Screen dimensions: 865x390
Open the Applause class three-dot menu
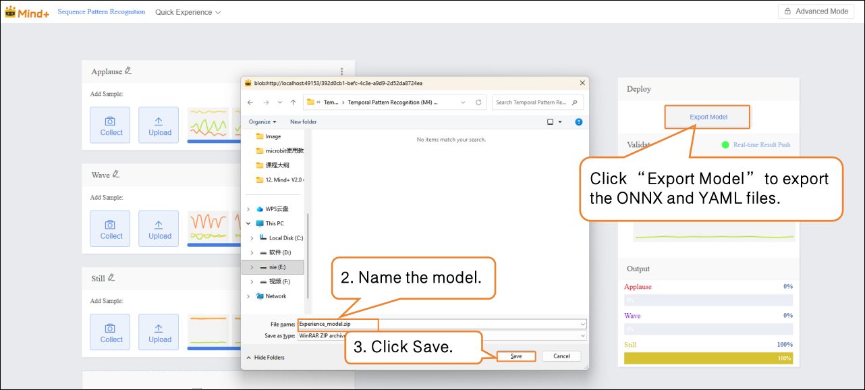coord(342,72)
